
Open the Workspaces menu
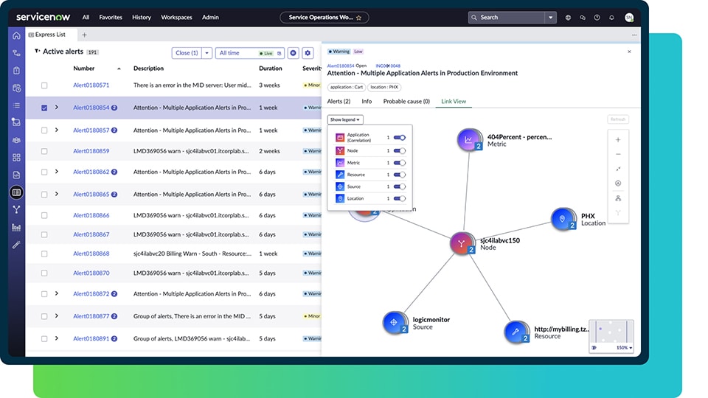(x=176, y=18)
